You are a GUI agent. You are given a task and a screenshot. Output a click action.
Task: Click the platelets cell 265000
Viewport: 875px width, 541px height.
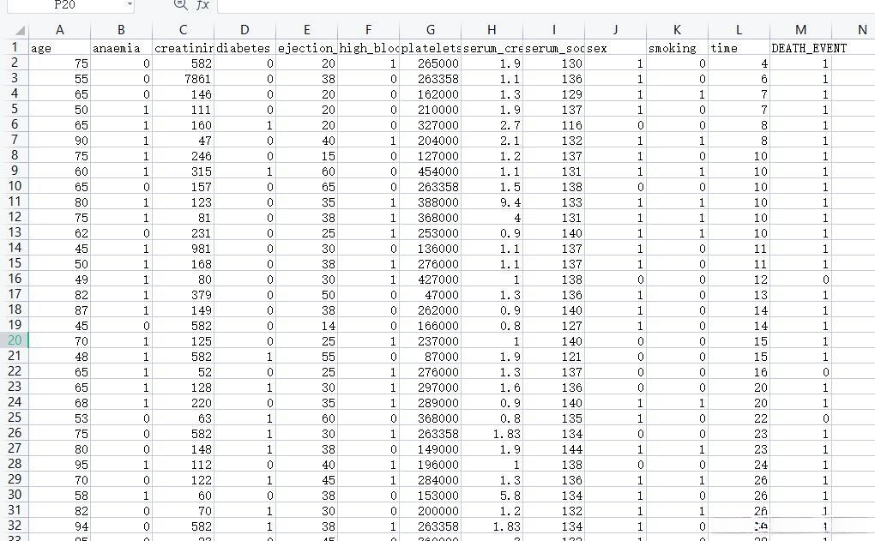[431, 63]
